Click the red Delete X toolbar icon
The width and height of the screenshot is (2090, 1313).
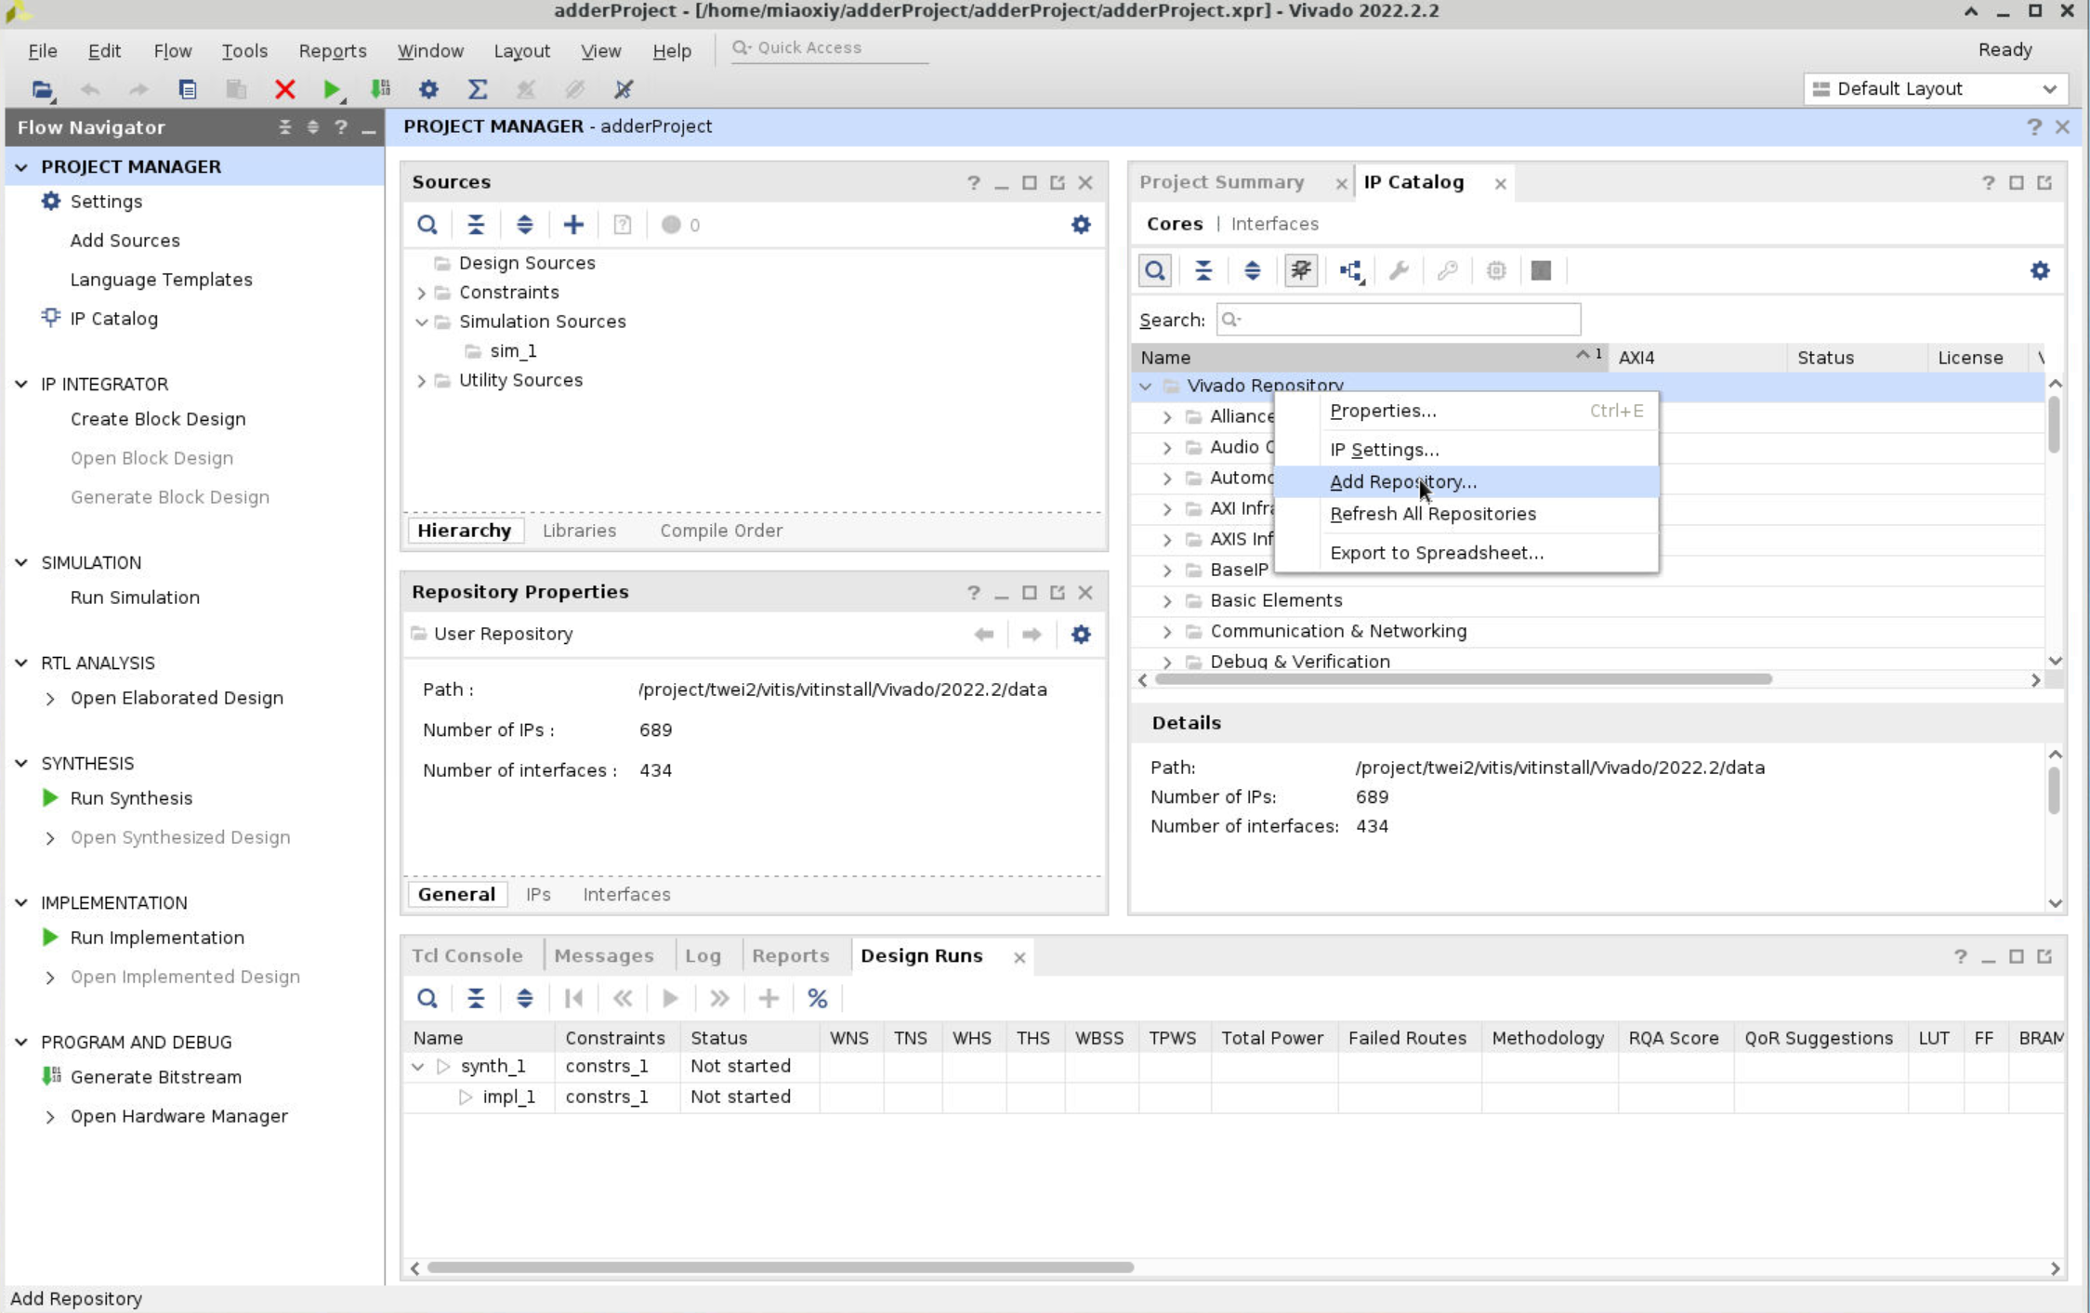point(285,90)
